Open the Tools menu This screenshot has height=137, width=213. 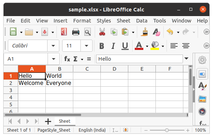(160, 21)
